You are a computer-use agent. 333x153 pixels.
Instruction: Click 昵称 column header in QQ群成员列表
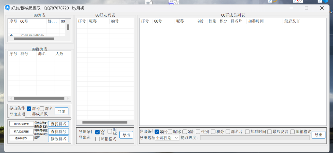click(x=184, y=21)
